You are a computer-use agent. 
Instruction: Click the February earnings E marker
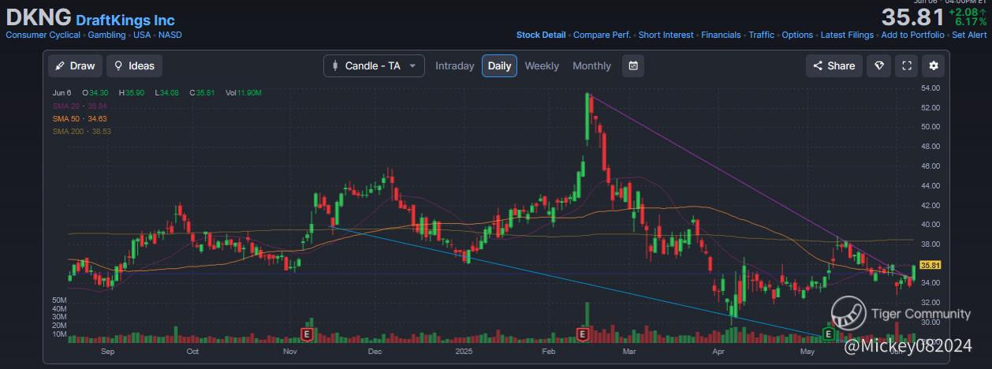click(583, 335)
